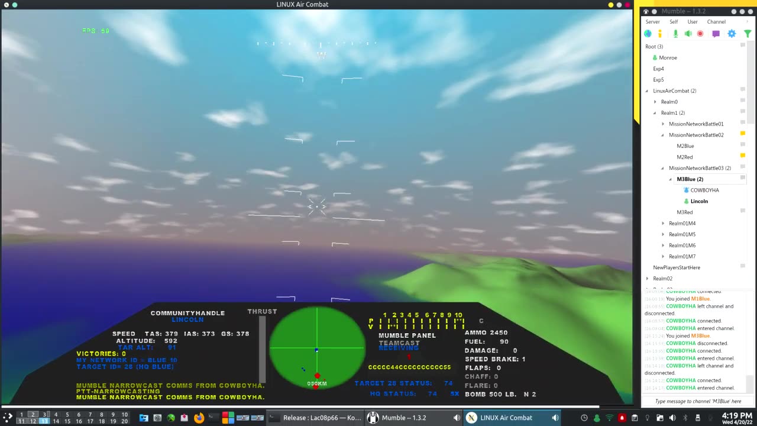Open the User menu in Mumble

pyautogui.click(x=693, y=22)
